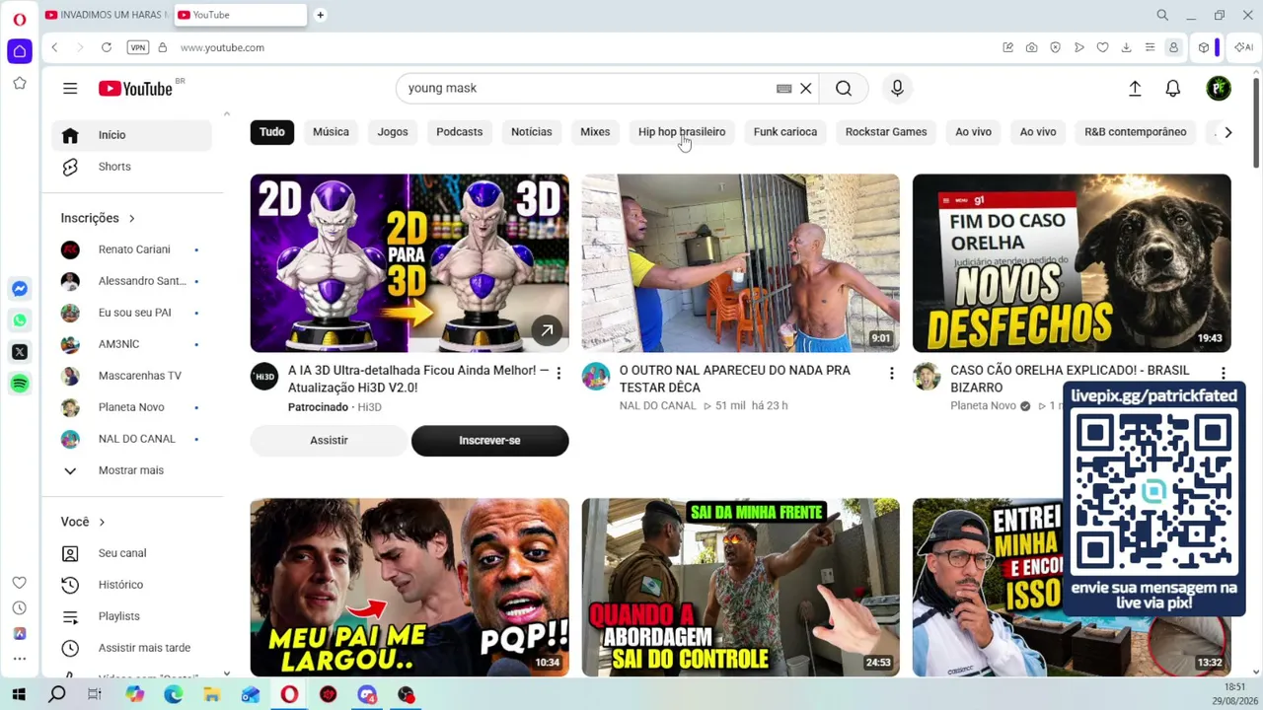Open Opera sidebar history clock
The height and width of the screenshot is (710, 1263).
(x=20, y=608)
